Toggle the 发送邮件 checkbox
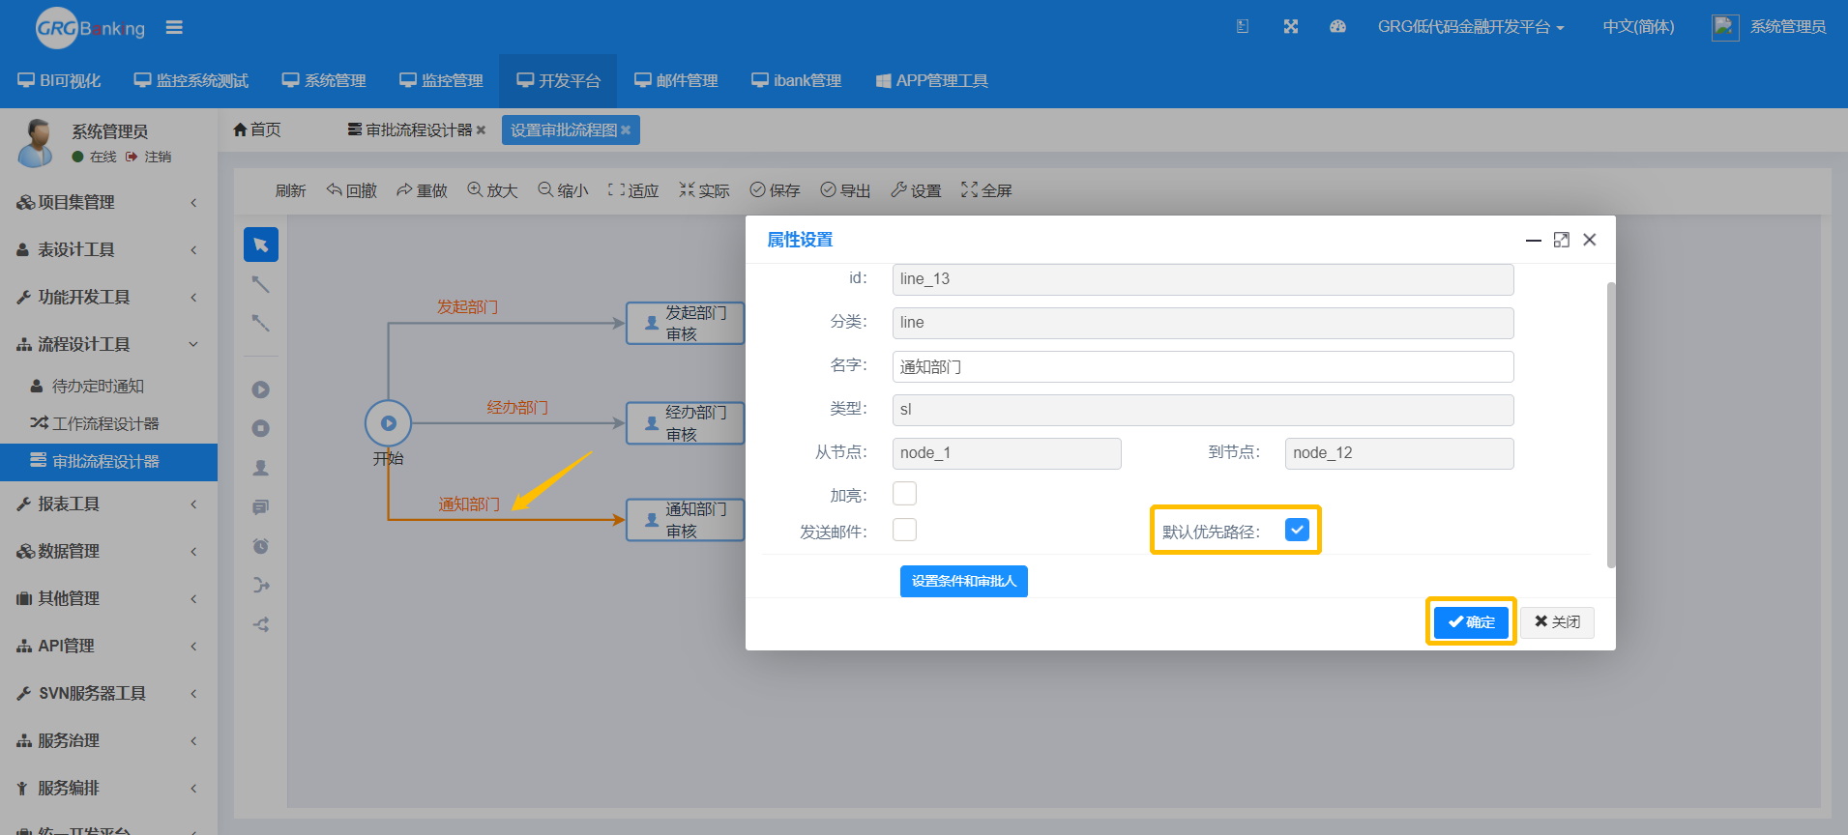Image resolution: width=1848 pixels, height=835 pixels. pyautogui.click(x=904, y=530)
